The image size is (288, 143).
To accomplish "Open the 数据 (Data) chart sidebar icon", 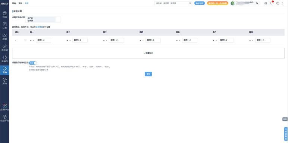I will tap(4, 35).
